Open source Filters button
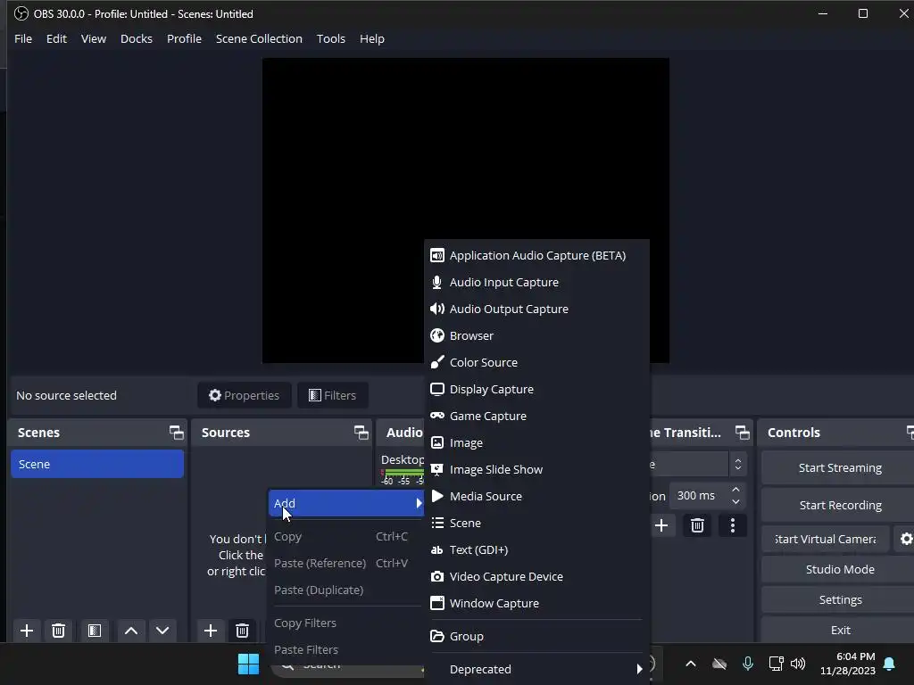Image resolution: width=914 pixels, height=685 pixels. pos(332,395)
